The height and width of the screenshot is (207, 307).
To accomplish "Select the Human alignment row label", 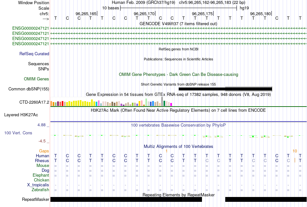I will point(42,156).
